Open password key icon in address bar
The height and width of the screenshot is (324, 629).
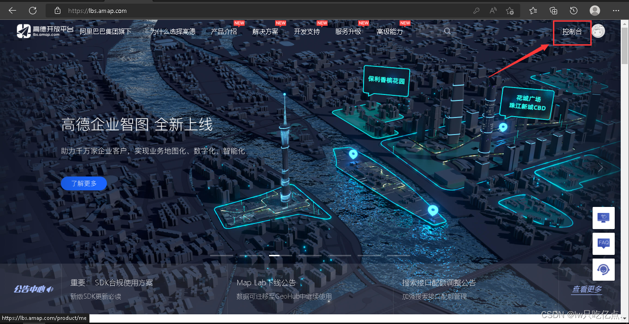476,11
